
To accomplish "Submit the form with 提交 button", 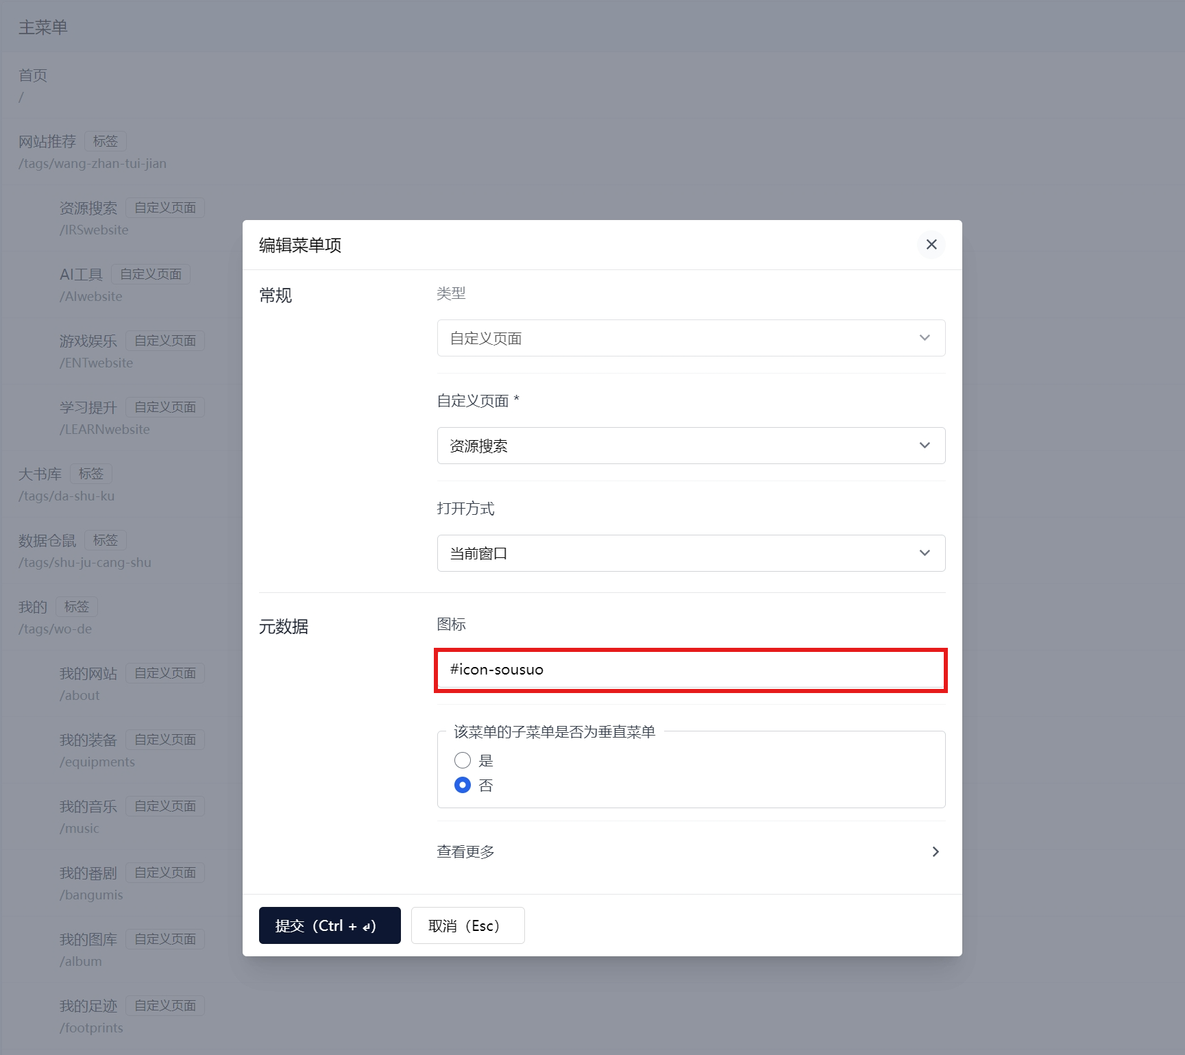I will point(330,925).
